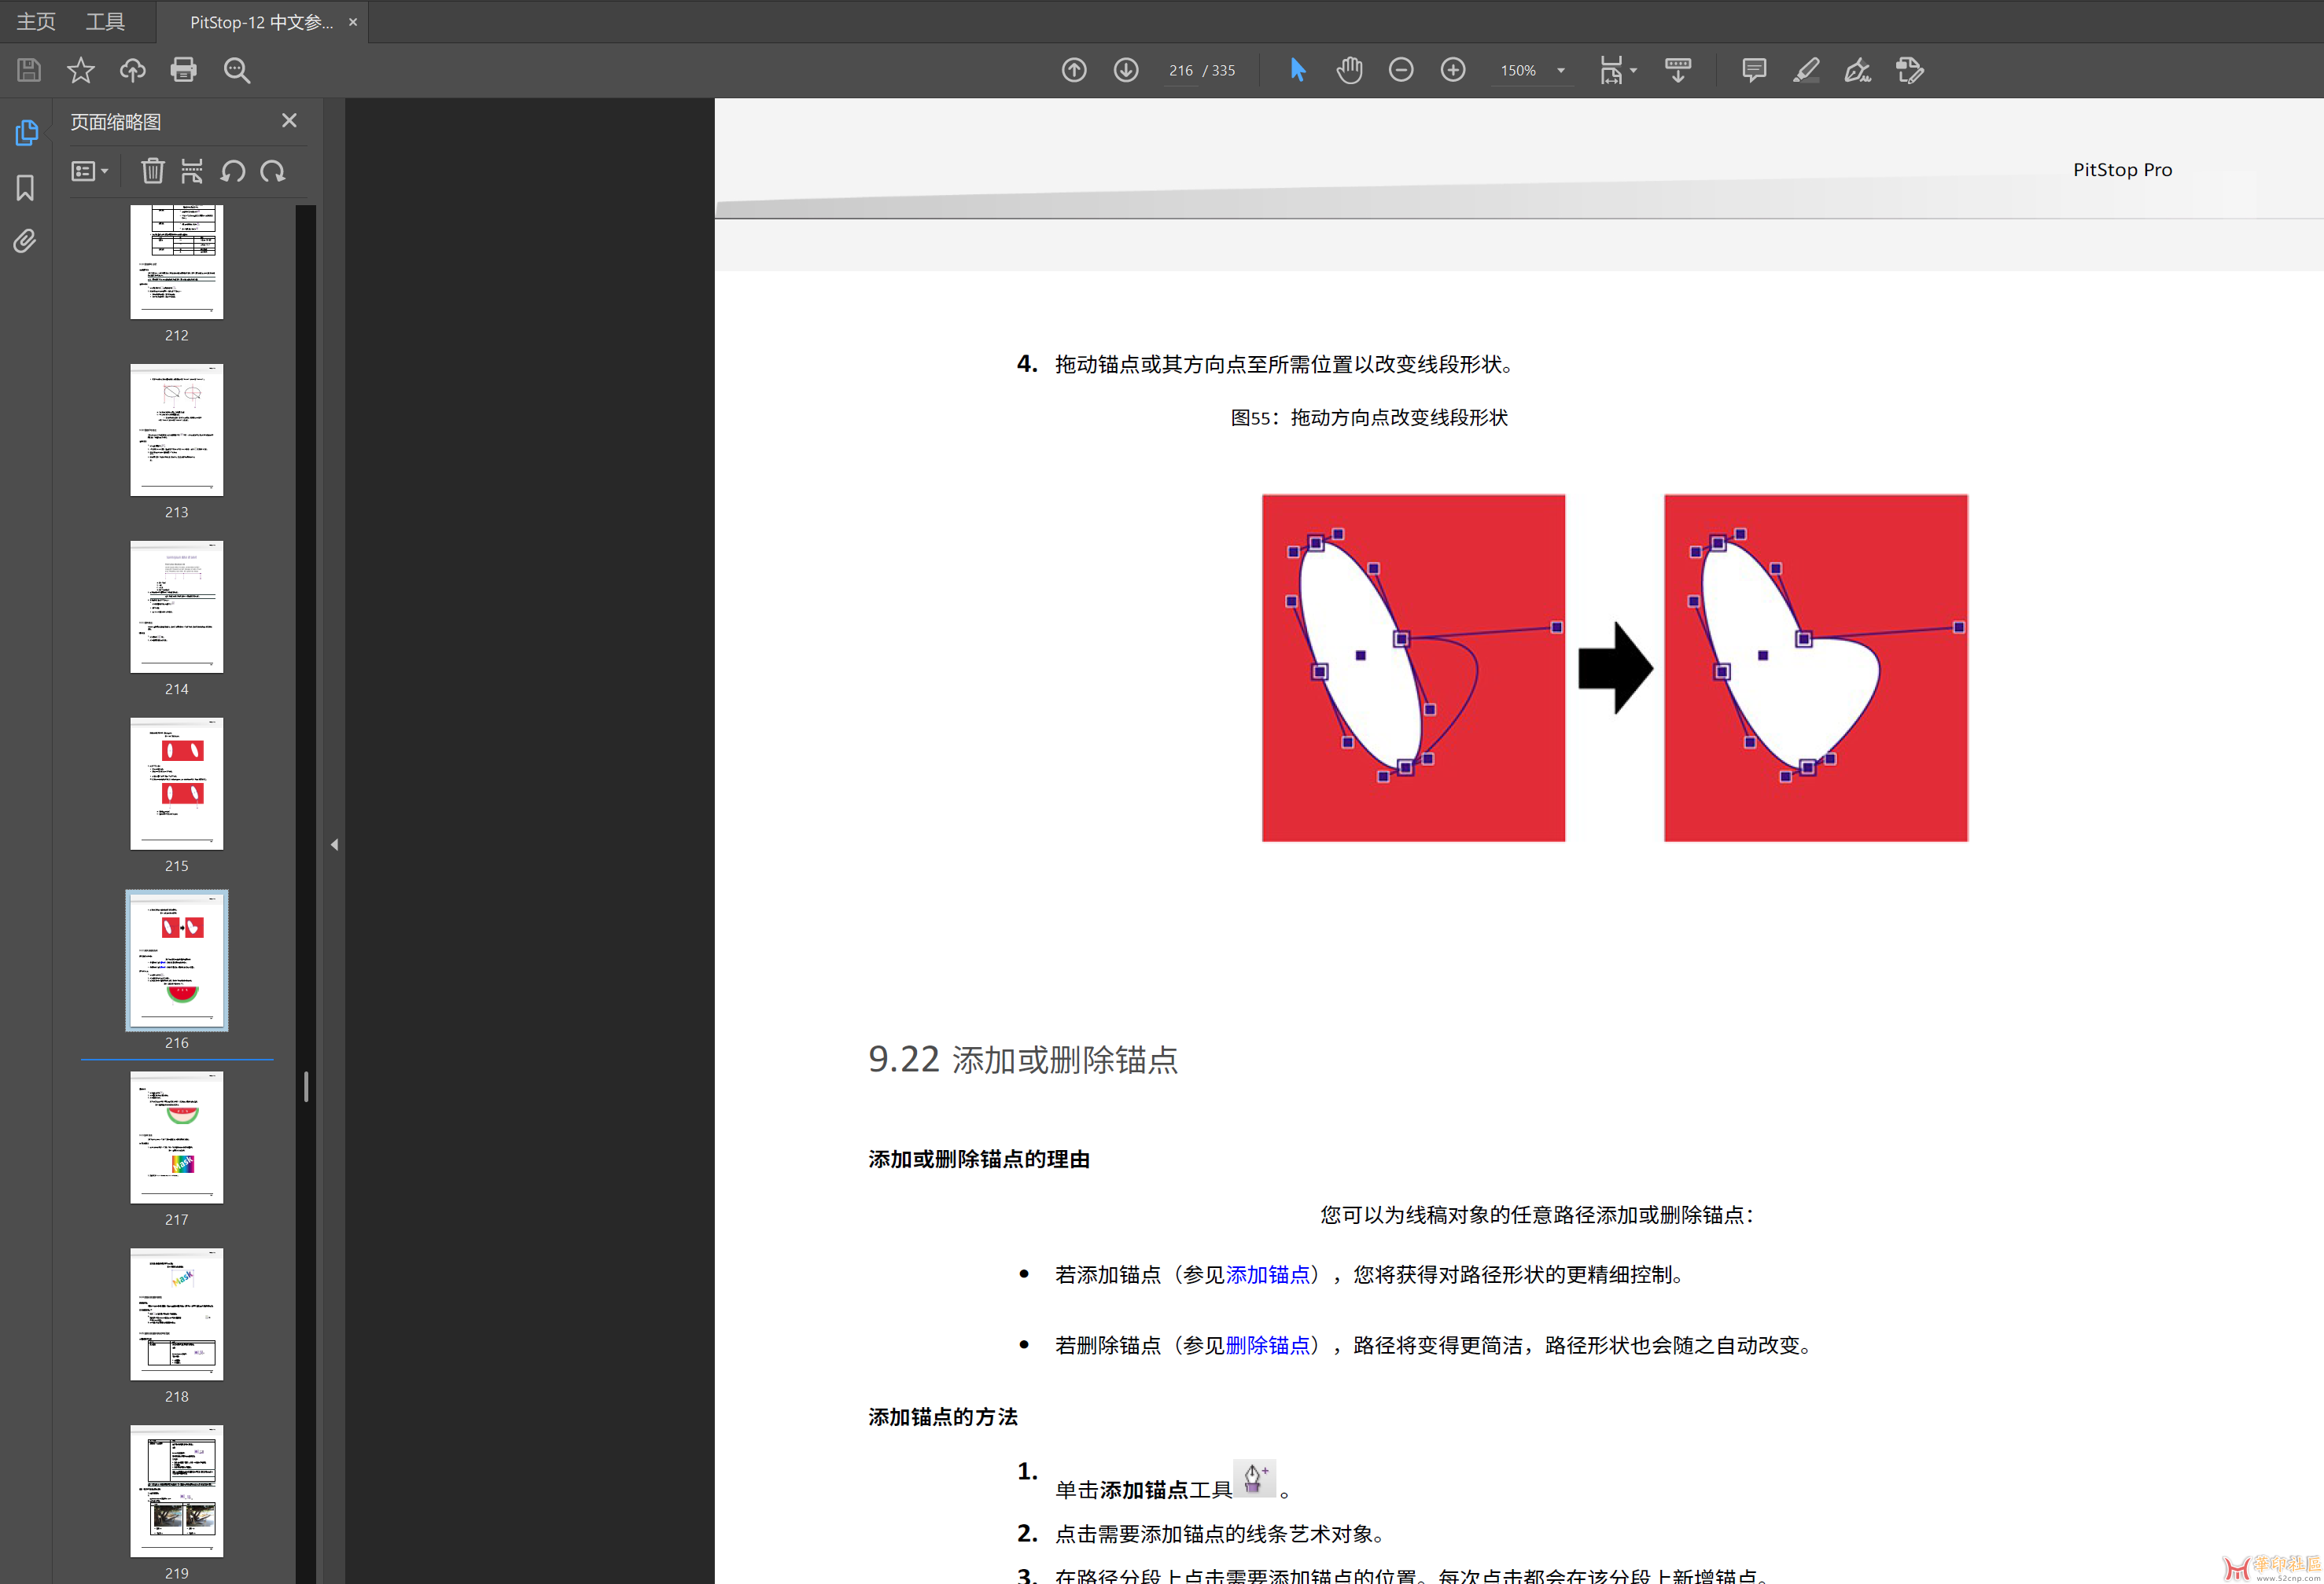The width and height of the screenshot is (2324, 1584).
Task: Go to previous page arrow
Action: click(x=1074, y=70)
